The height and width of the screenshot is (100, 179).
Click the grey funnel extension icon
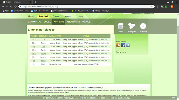click(157, 7)
